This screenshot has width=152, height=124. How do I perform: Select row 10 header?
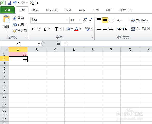point(4,96)
